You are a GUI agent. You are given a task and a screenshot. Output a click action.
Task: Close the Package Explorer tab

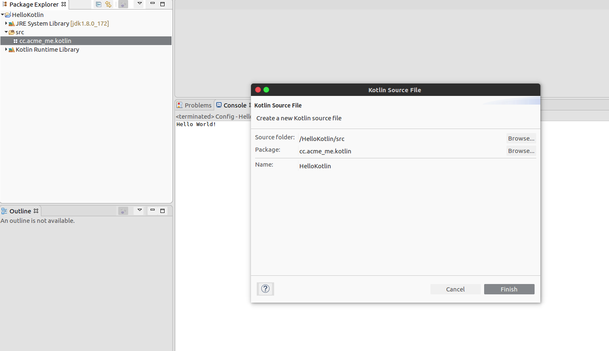64,4
